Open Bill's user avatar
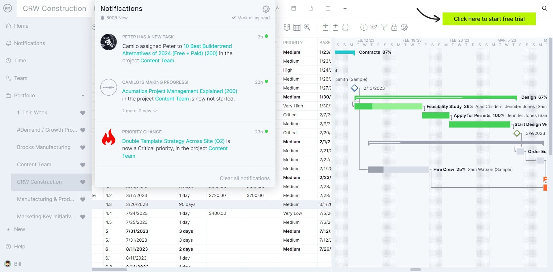The width and height of the screenshot is (553, 272). pos(8,264)
